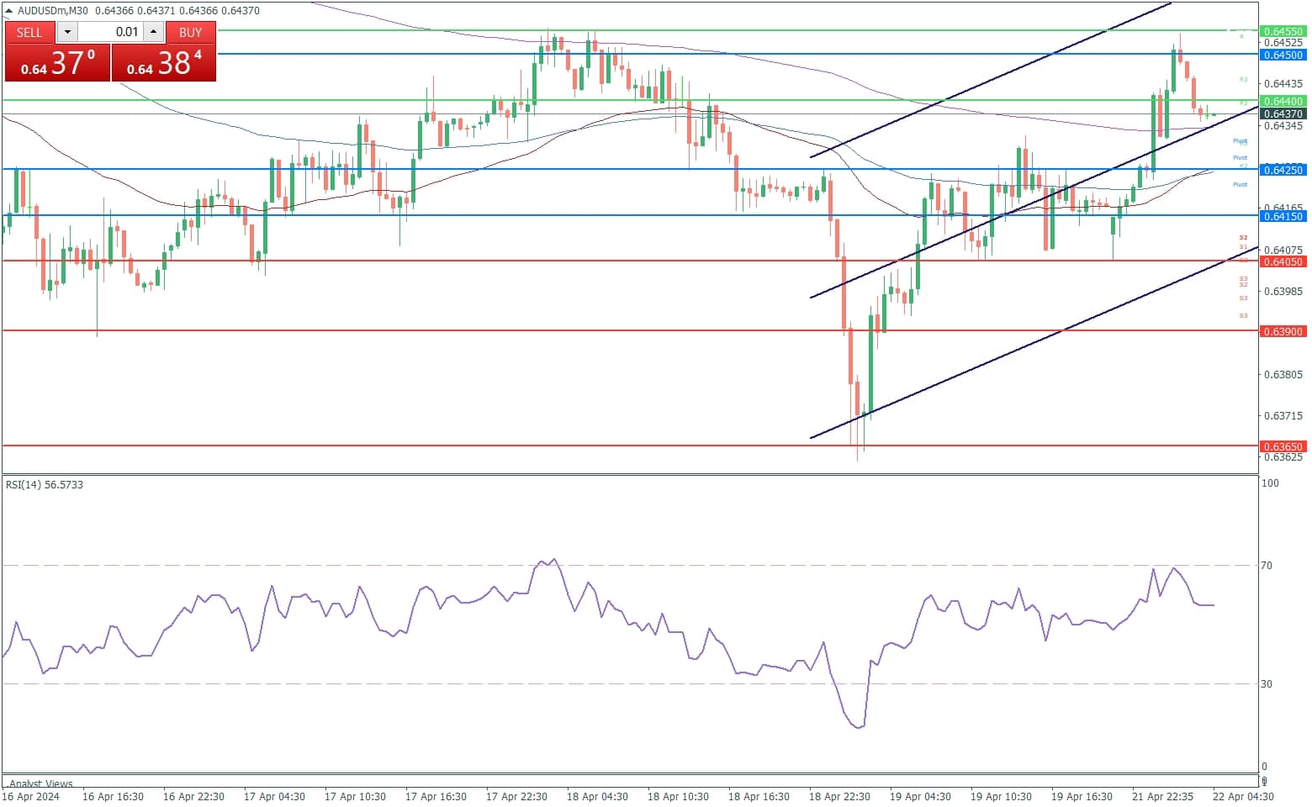Viewport: 1312px width, 807px height.
Task: Click the red BUY button
Action: point(191,32)
